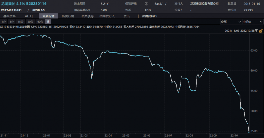Open the 相关债券 tab
264x138 pixels.
click(87, 16)
